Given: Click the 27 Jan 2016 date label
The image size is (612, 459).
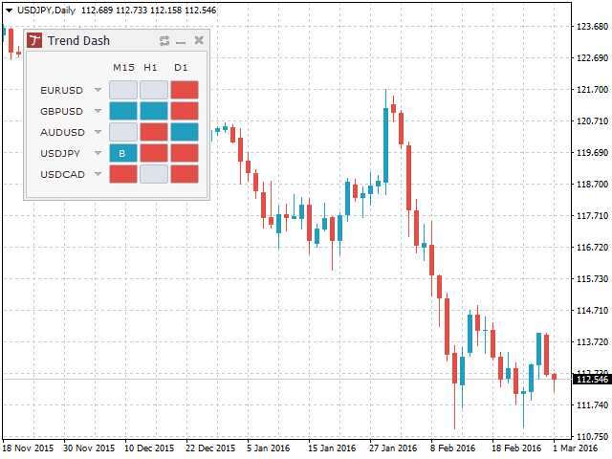Looking at the screenshot, I should [x=393, y=448].
